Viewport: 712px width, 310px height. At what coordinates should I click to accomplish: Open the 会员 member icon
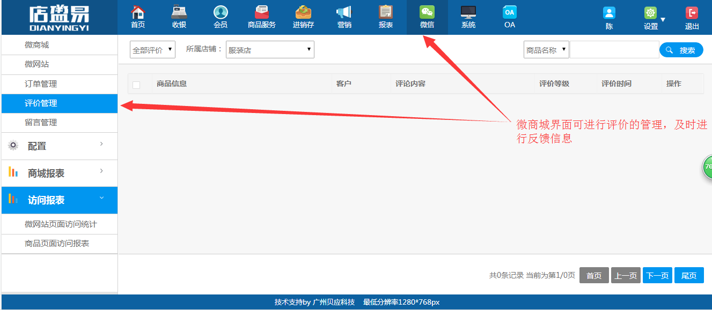tap(221, 13)
